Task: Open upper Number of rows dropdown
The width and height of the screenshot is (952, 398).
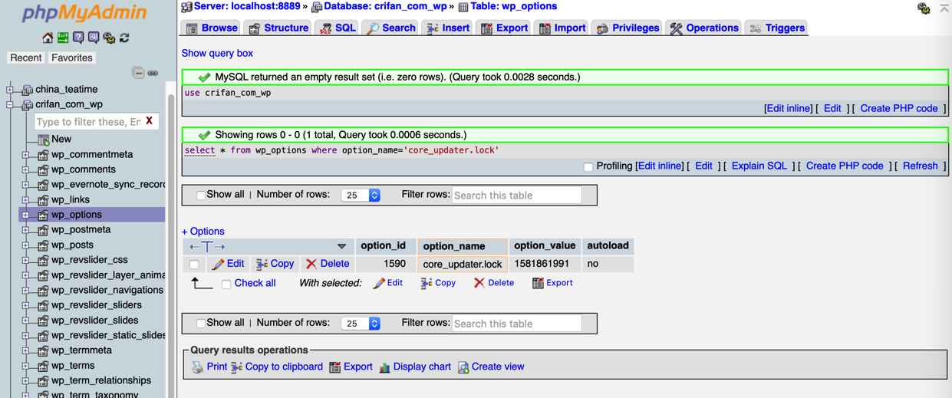Action: [x=361, y=195]
